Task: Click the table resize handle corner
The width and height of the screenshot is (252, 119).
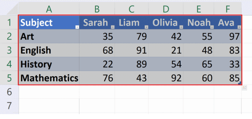Action: point(240,83)
